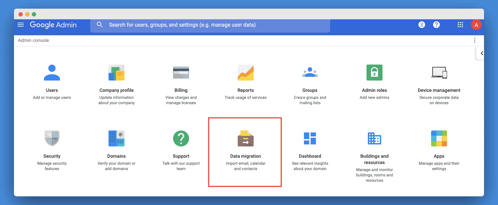
Task: Select the Domains icon
Action: click(x=116, y=138)
